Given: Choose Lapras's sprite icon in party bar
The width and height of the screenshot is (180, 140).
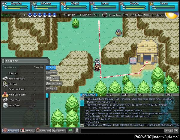Looking at the screenshot, I should pos(93,4).
